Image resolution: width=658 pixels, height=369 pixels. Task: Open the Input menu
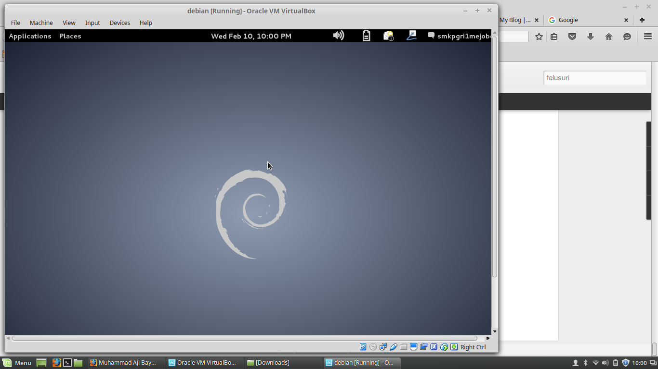(92, 23)
